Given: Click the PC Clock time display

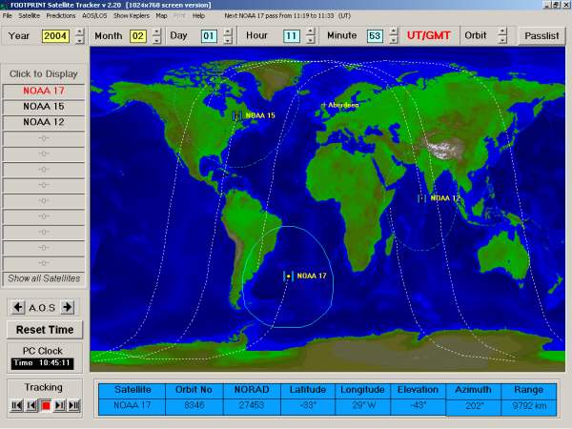Looking at the screenshot, I should 42,363.
